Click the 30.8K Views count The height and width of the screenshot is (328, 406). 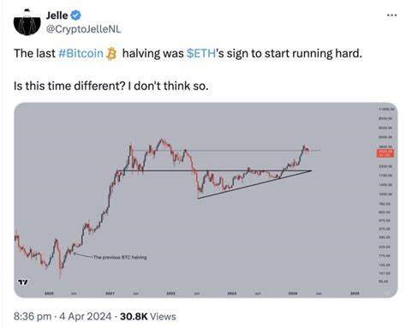pos(148,316)
